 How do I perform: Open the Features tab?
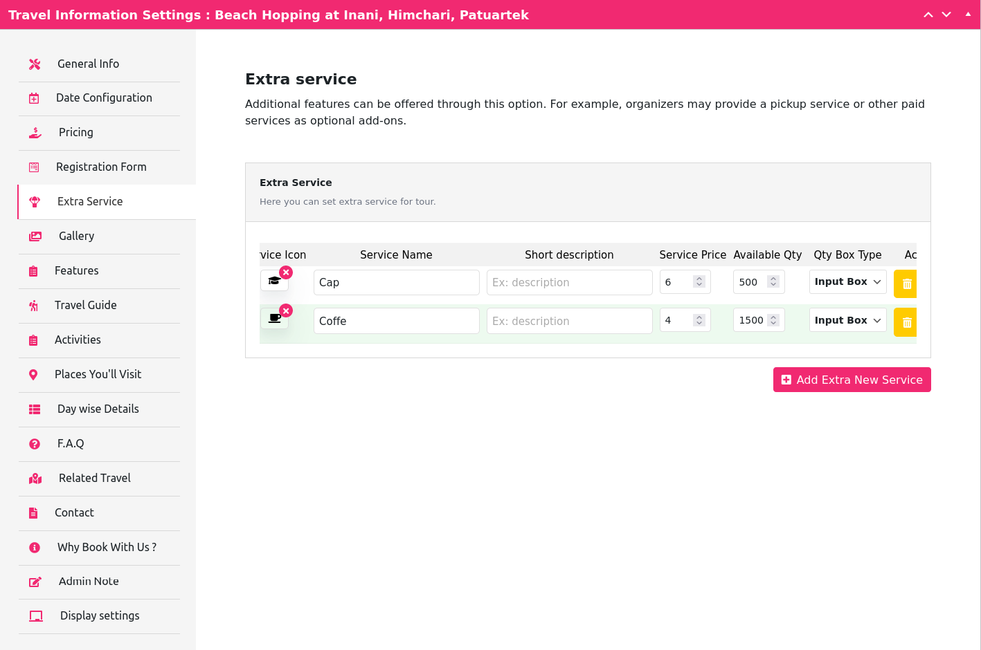pyautogui.click(x=99, y=271)
